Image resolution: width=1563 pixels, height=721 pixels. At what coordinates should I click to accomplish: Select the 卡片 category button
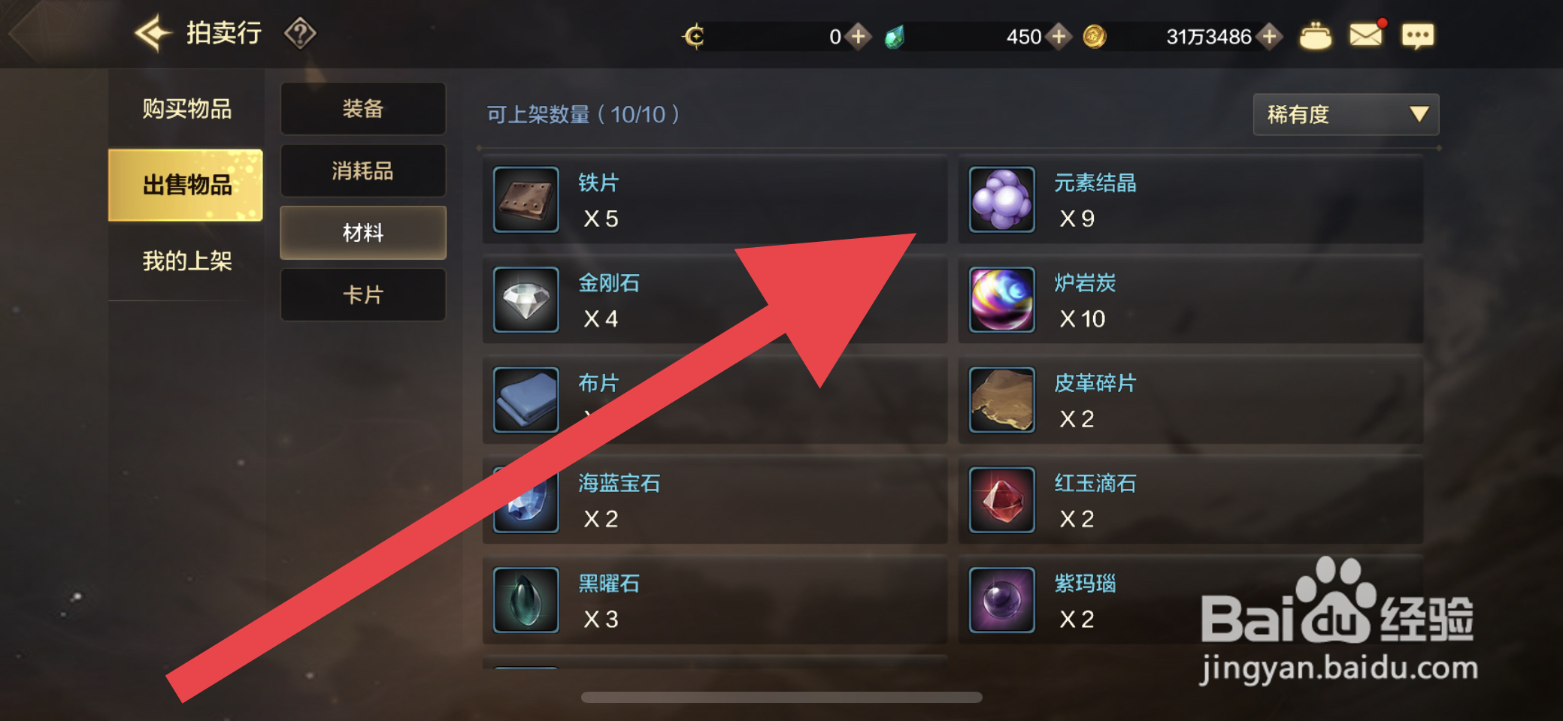363,295
